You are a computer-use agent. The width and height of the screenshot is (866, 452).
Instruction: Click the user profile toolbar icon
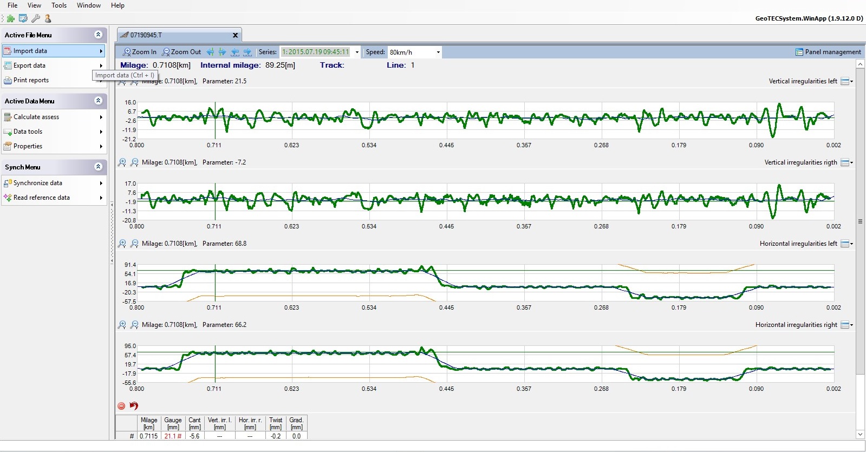tap(48, 18)
